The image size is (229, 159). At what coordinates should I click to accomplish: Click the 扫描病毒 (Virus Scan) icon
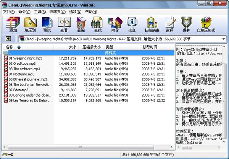click(152, 22)
